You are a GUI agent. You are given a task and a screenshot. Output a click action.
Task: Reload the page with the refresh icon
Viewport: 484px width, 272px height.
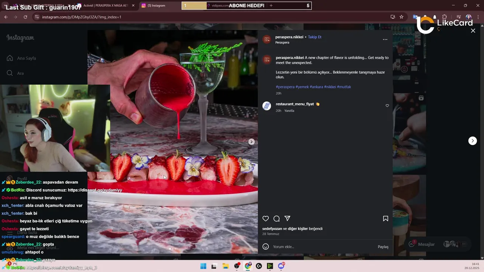click(x=25, y=17)
